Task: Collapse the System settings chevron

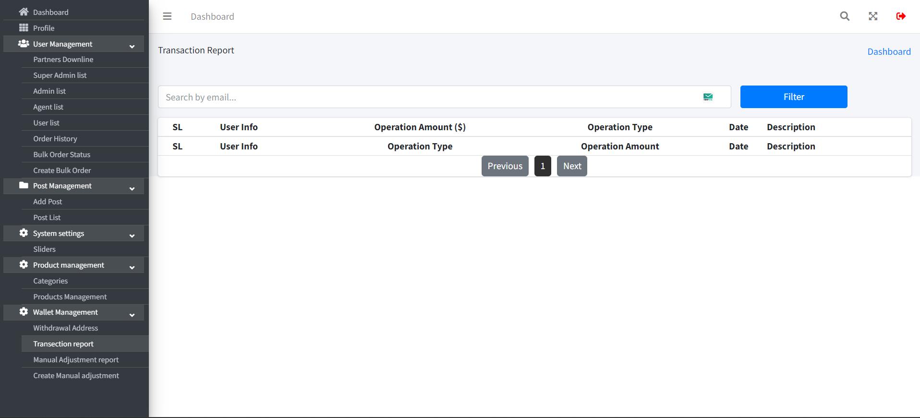Action: [132, 236]
